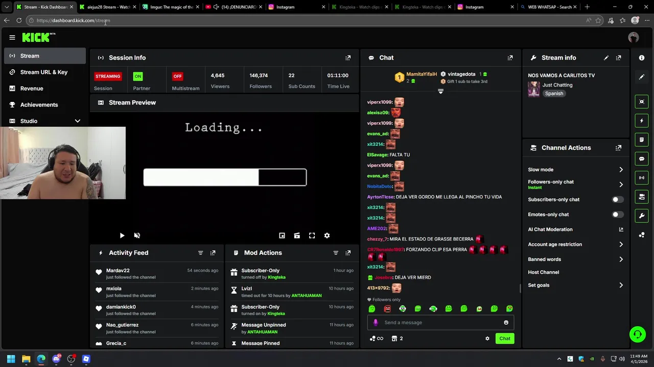Unmute the stream preview audio
Screen dimensions: 654x367
[x=137, y=235]
